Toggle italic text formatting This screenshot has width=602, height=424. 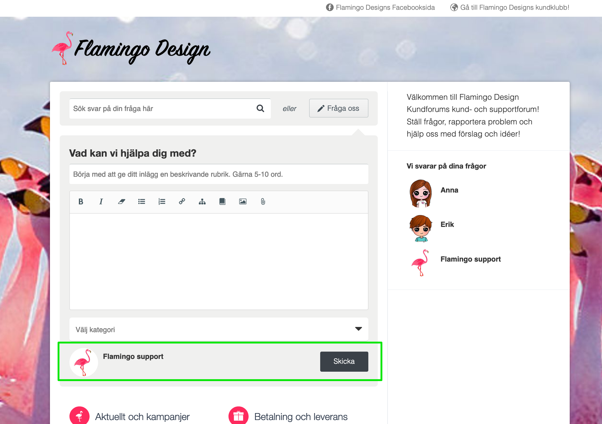click(101, 202)
